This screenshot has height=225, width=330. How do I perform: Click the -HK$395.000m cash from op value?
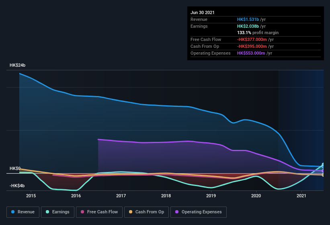[x=252, y=46]
